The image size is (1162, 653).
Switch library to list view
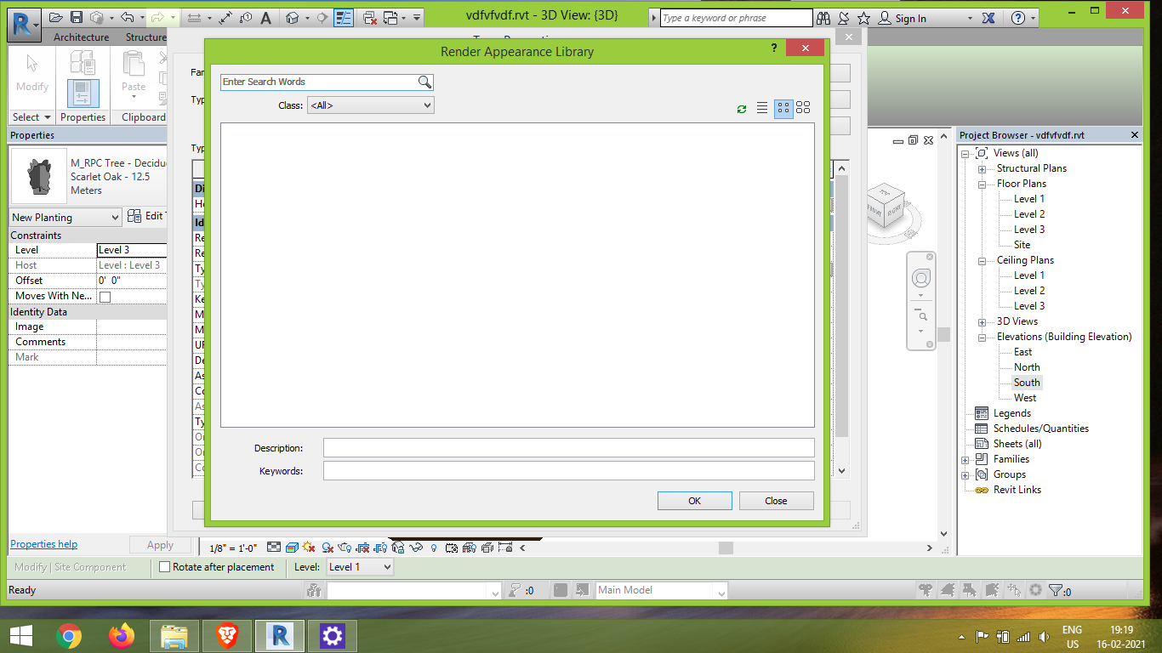coord(762,108)
